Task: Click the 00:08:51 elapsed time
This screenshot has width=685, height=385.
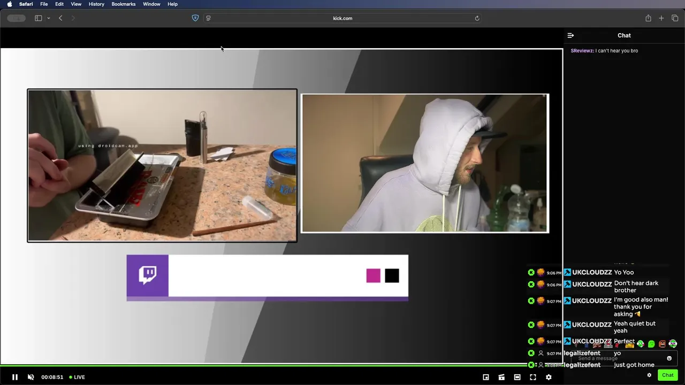Action: (52, 377)
